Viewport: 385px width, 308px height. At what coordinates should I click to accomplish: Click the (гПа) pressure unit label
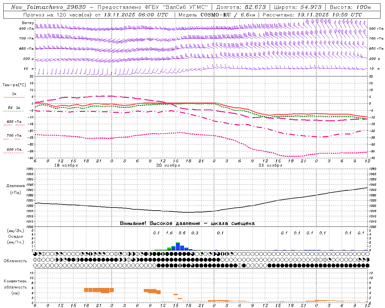(x=16, y=193)
